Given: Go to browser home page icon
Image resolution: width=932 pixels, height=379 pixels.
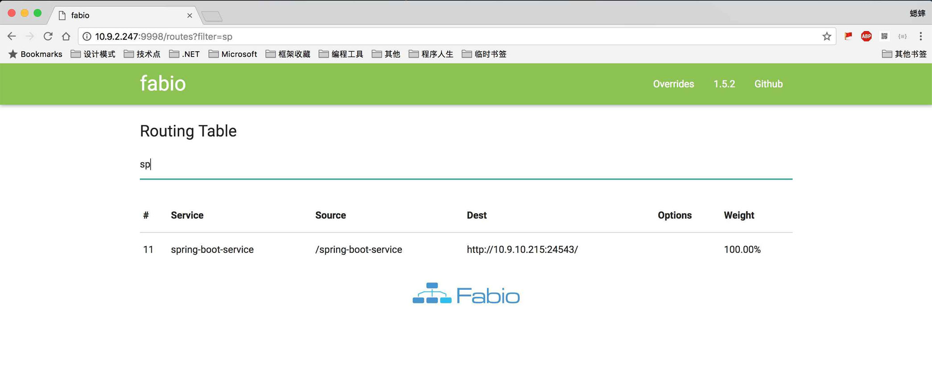Looking at the screenshot, I should (x=66, y=37).
